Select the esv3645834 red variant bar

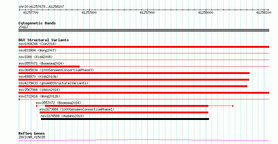[134, 73]
